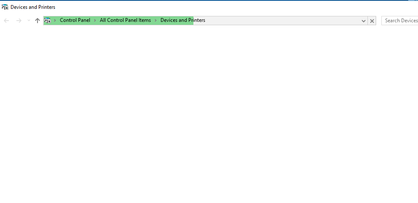Stop loading with the X button
This screenshot has width=418, height=203.
point(372,21)
